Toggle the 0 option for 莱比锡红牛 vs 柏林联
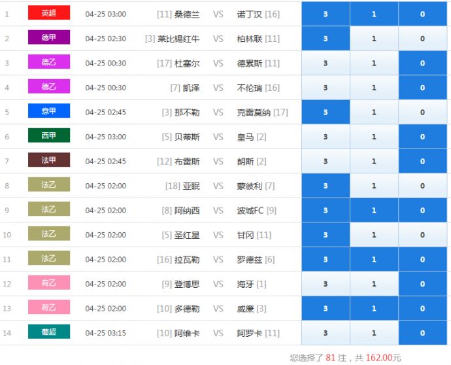Viewport: 451px width, 365px height. click(x=422, y=39)
